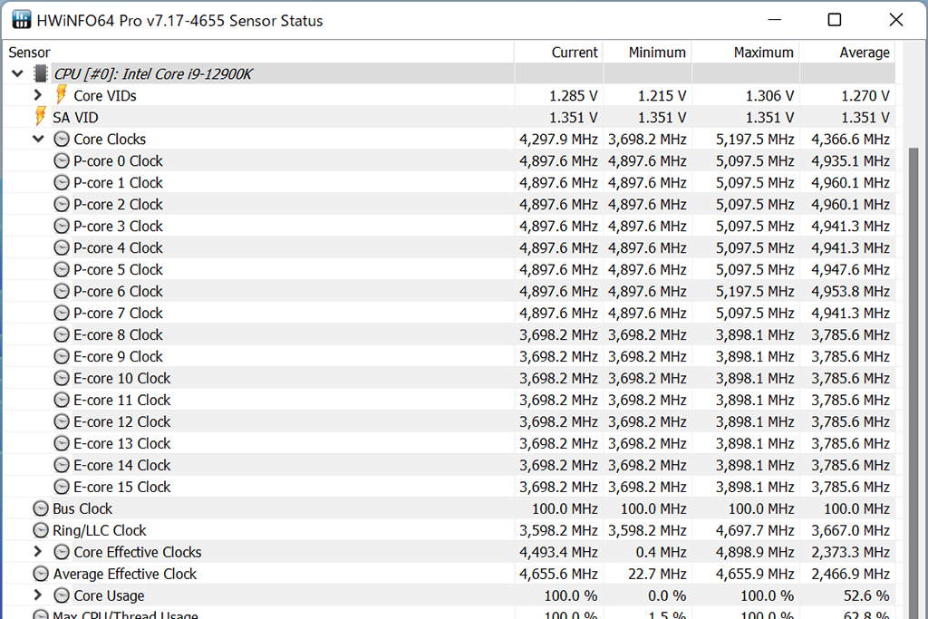This screenshot has width=928, height=619.
Task: Click the HWiNFO64 app icon in title bar
Action: tap(19, 20)
